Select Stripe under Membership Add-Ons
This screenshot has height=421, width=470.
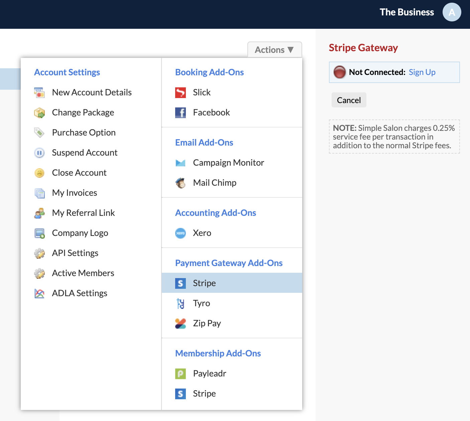pyautogui.click(x=232, y=394)
